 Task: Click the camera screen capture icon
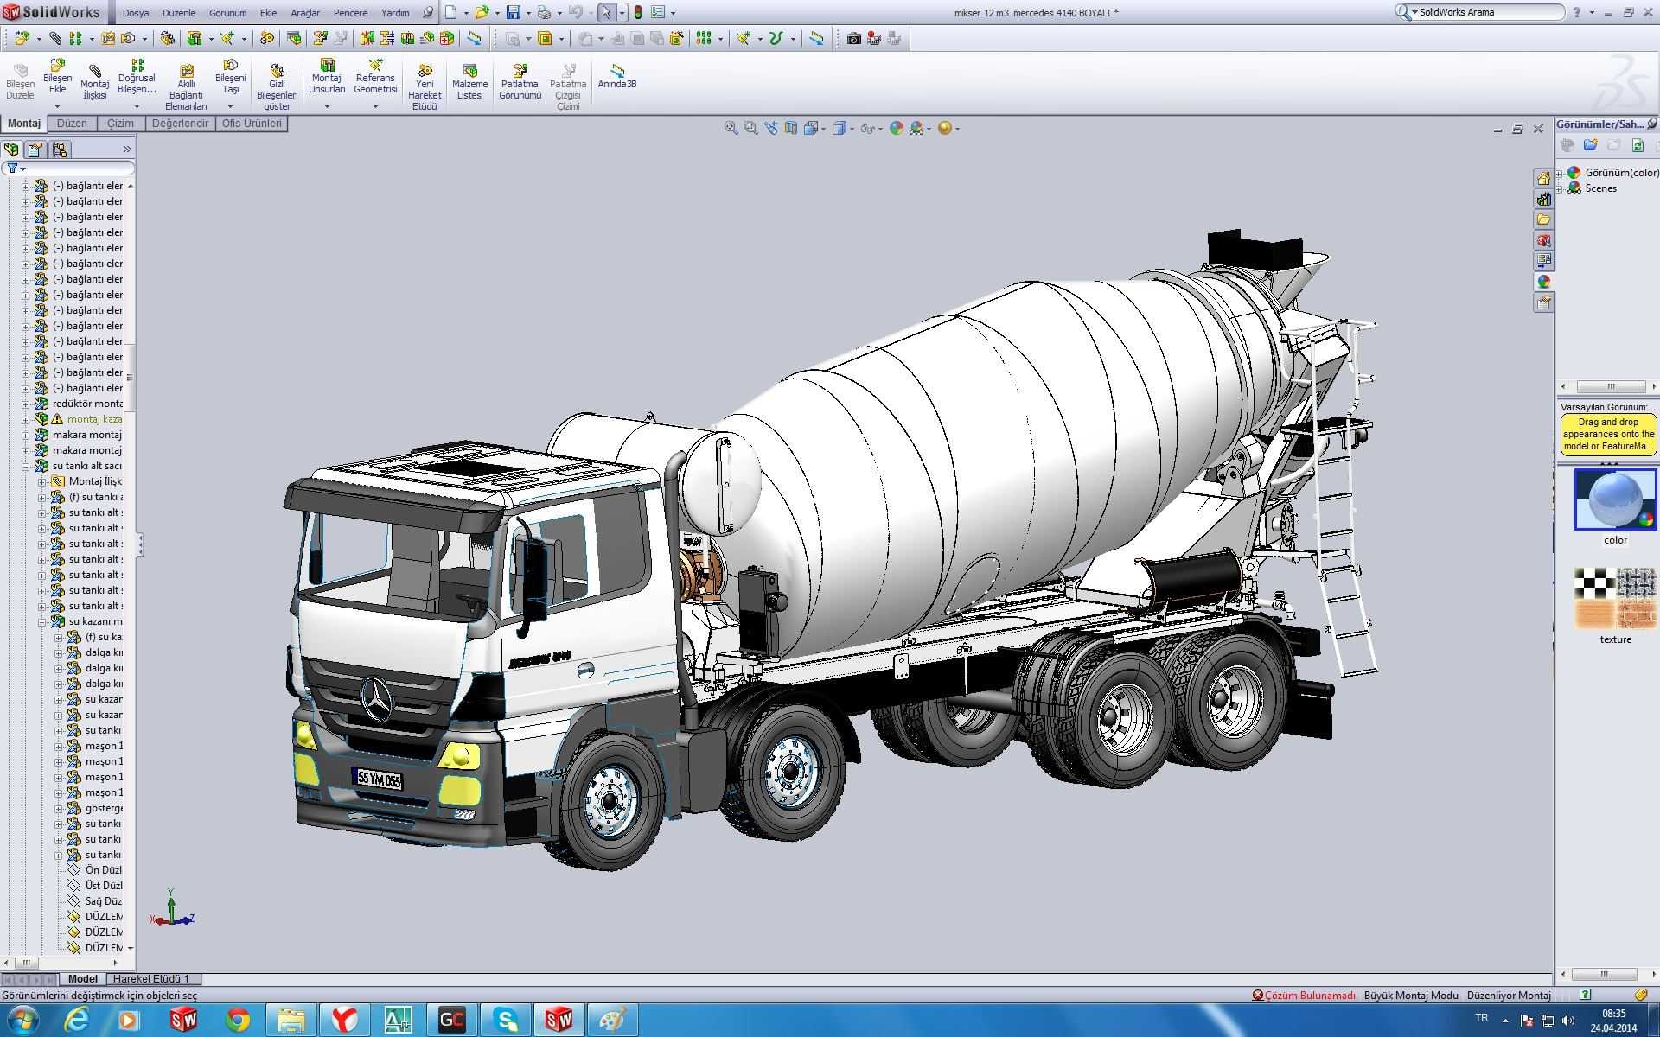click(x=853, y=38)
